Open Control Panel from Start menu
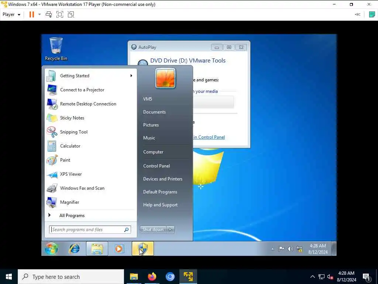 tap(157, 166)
